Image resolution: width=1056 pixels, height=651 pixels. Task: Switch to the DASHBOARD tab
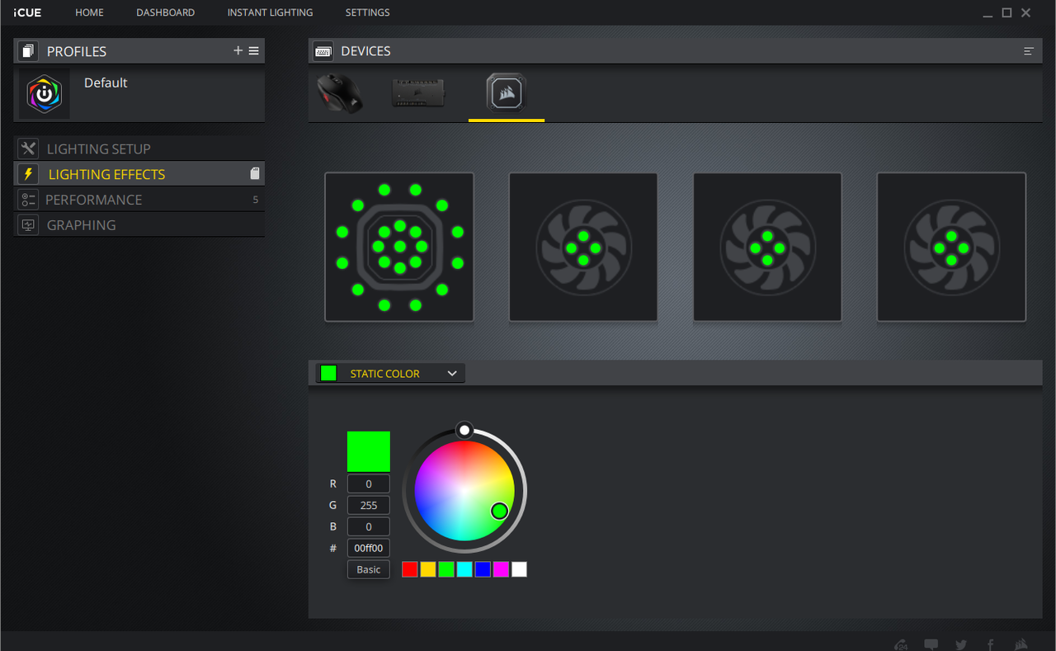click(x=166, y=12)
